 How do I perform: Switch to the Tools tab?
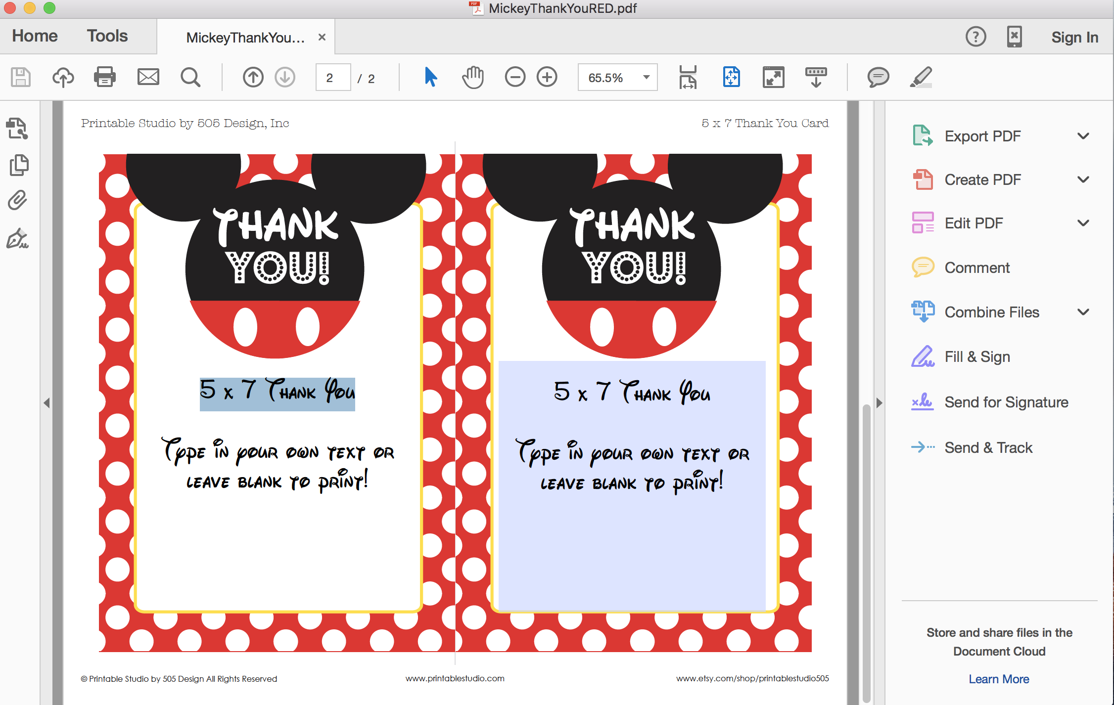pyautogui.click(x=106, y=36)
